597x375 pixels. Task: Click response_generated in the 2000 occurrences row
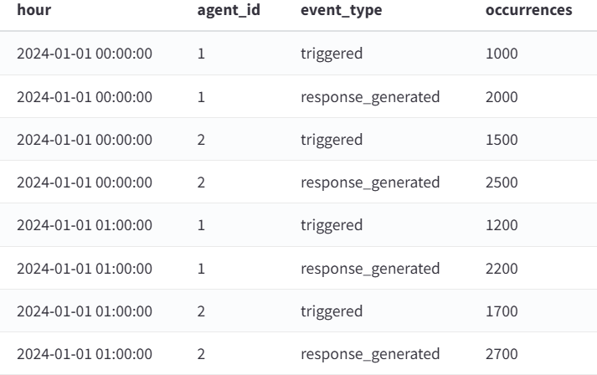[370, 97]
